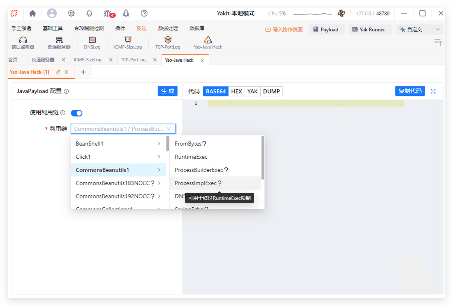Open settings gear icon

(71, 13)
